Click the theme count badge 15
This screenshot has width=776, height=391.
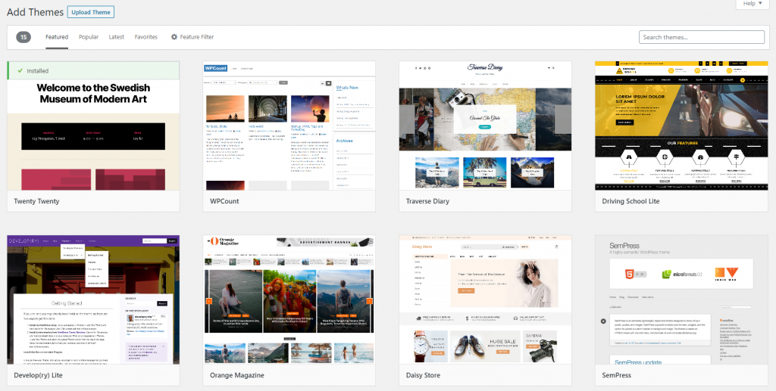point(23,37)
